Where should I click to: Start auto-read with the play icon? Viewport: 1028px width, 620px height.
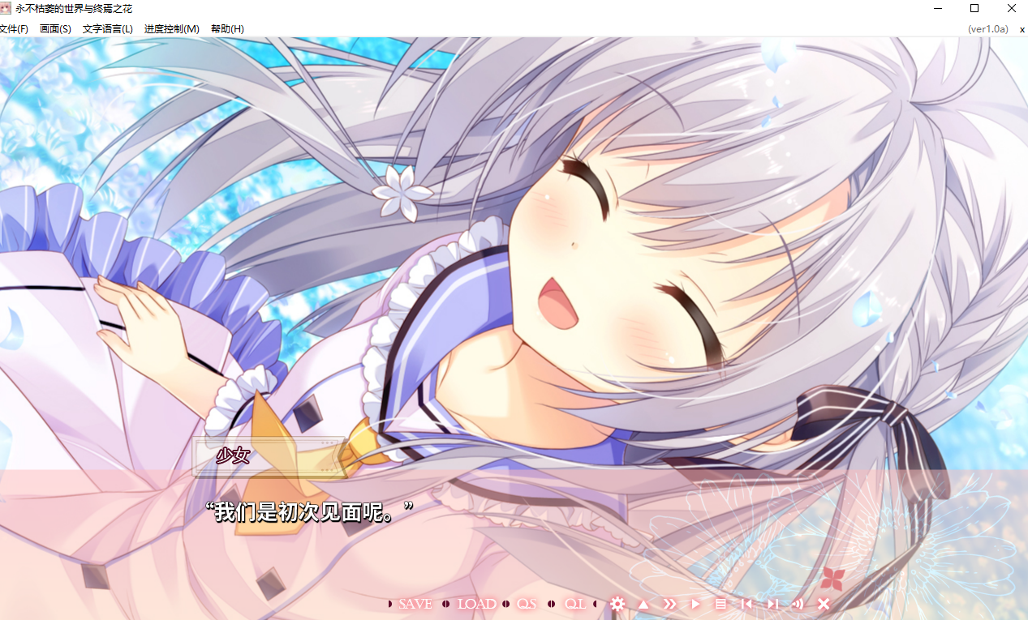tap(695, 603)
